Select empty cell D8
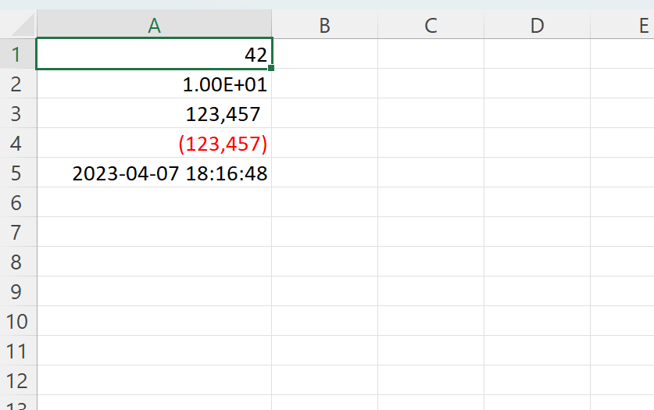 pyautogui.click(x=537, y=262)
